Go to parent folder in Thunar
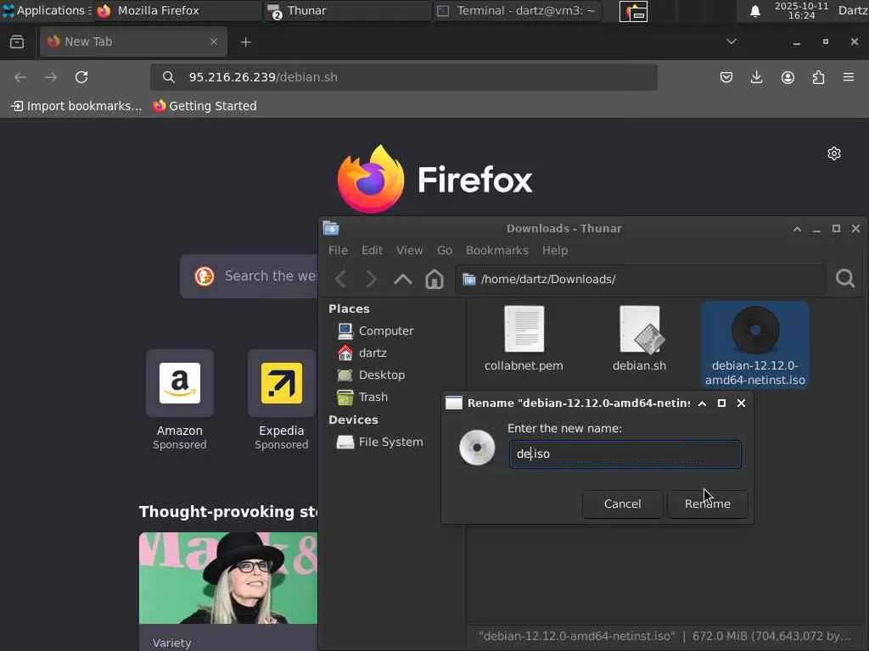This screenshot has width=869, height=651. pos(403,279)
